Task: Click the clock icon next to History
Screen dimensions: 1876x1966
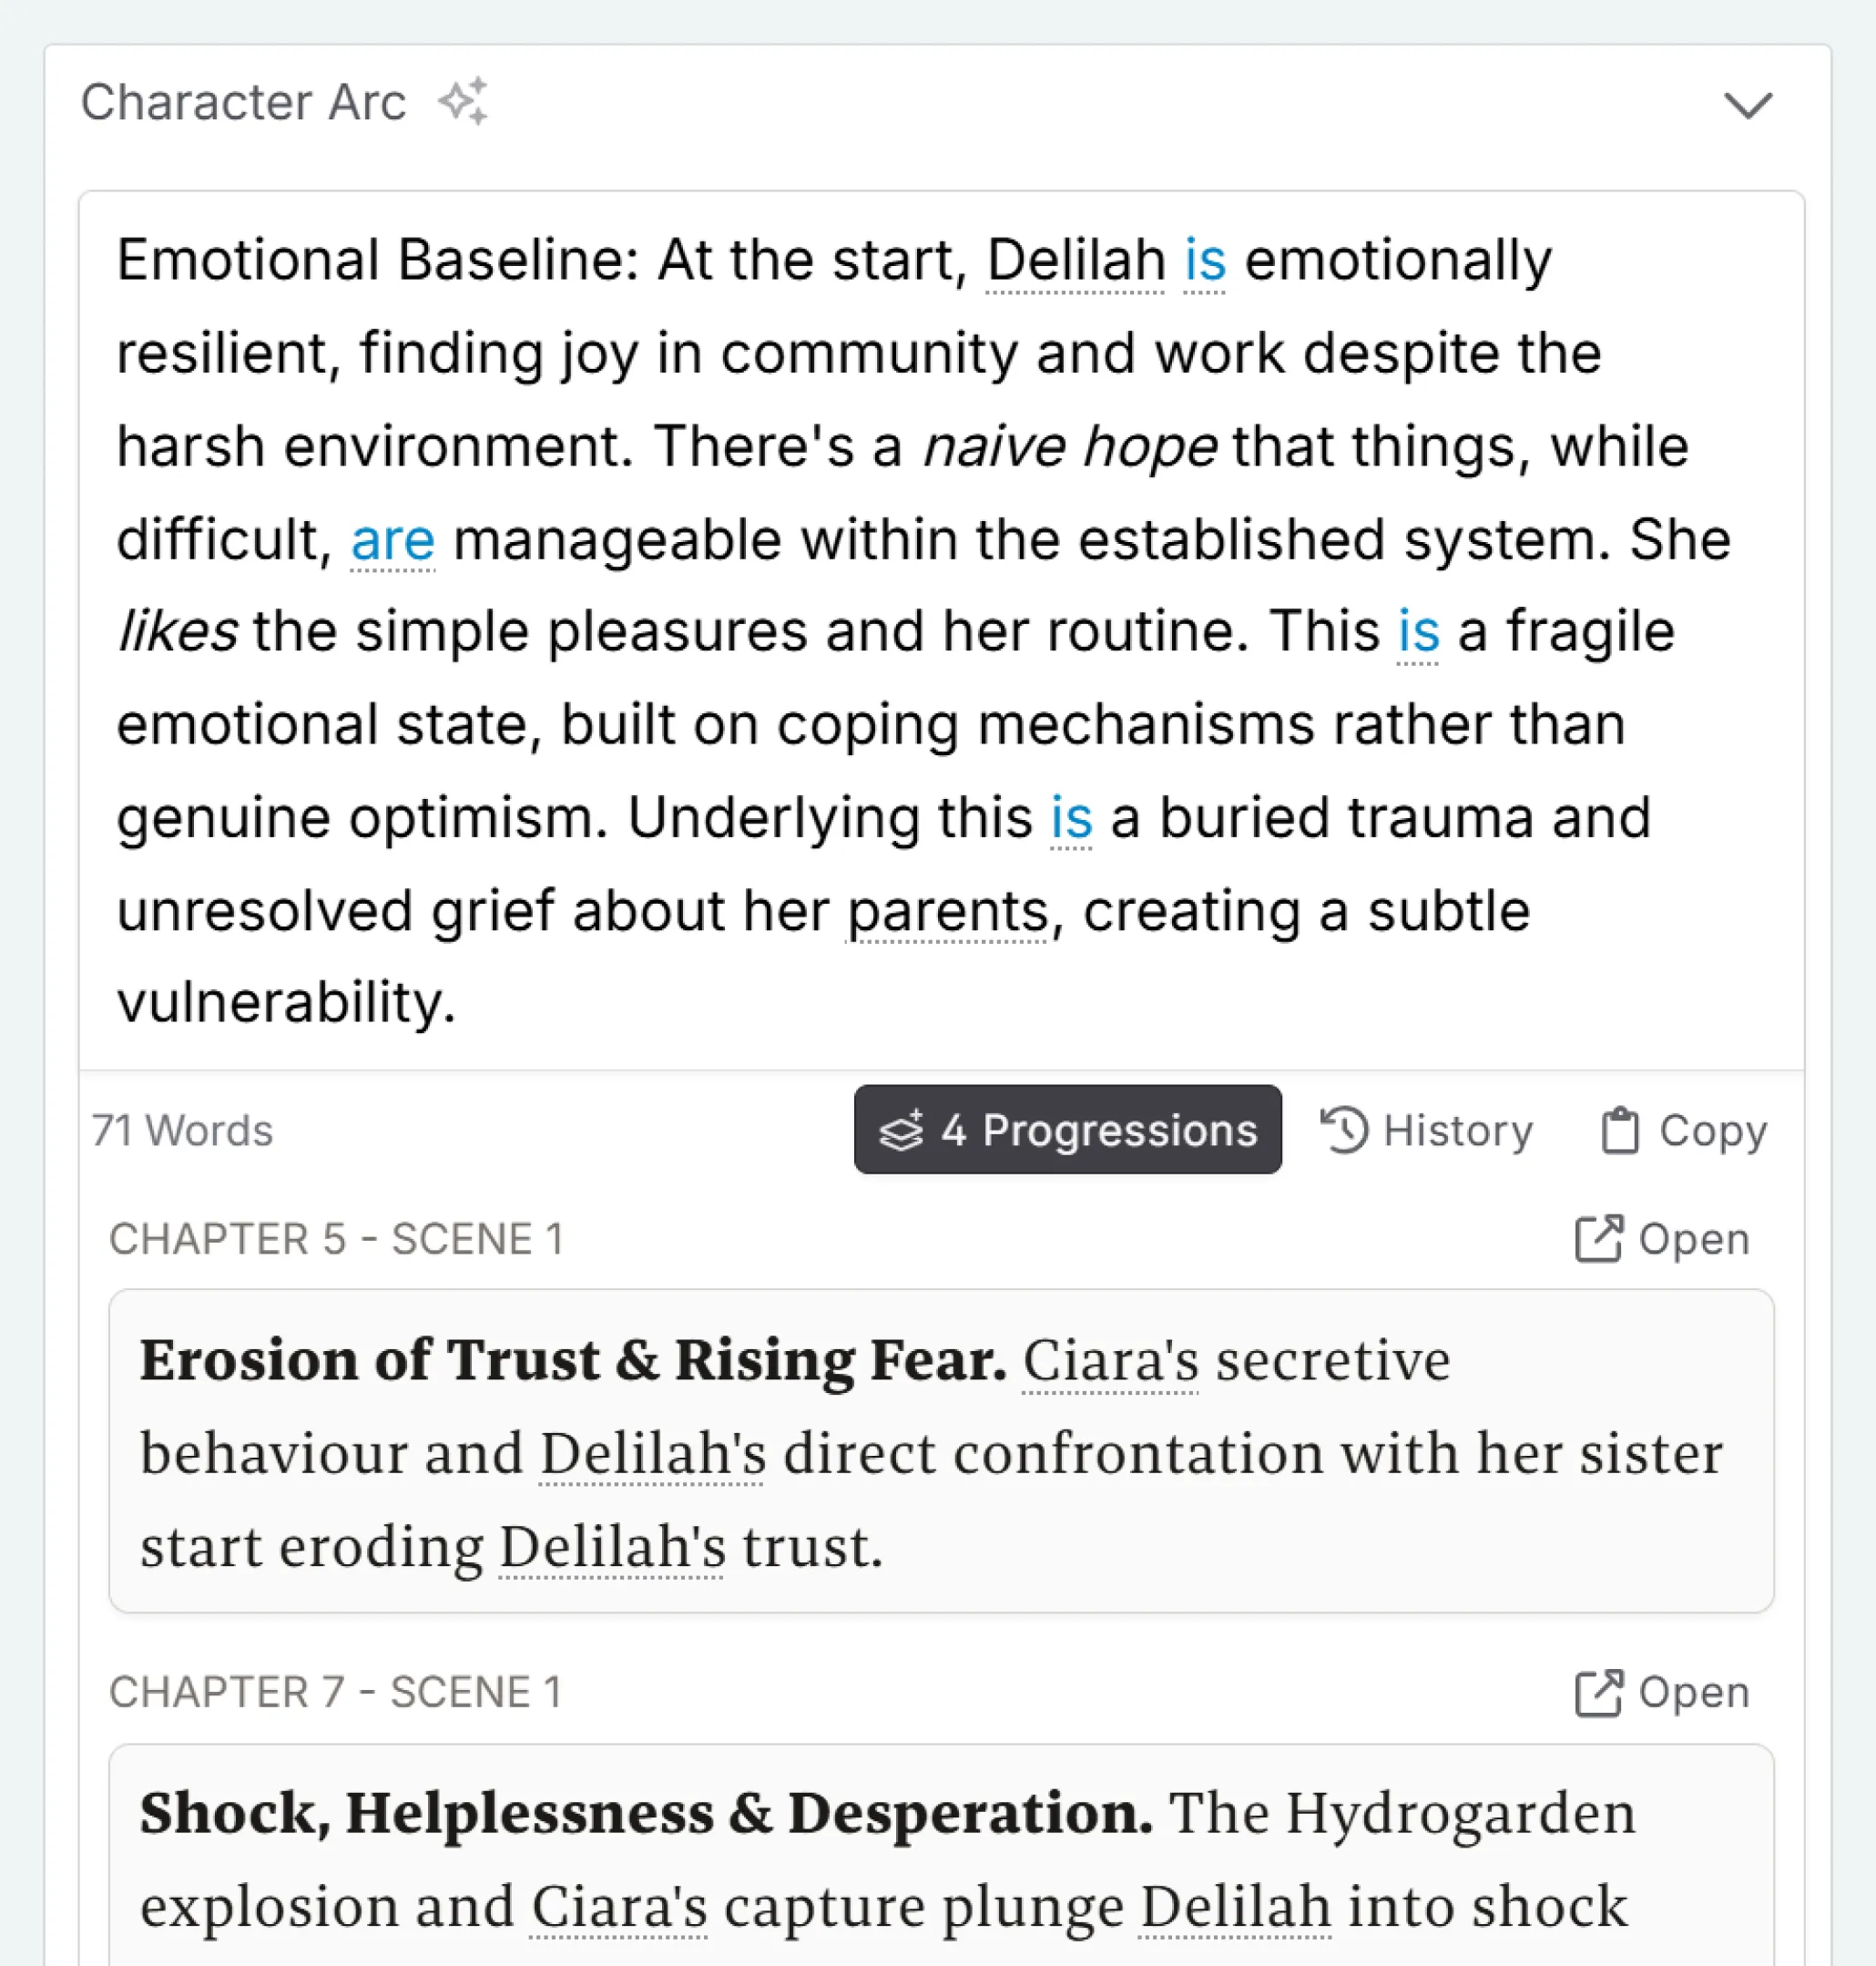Action: [x=1345, y=1130]
